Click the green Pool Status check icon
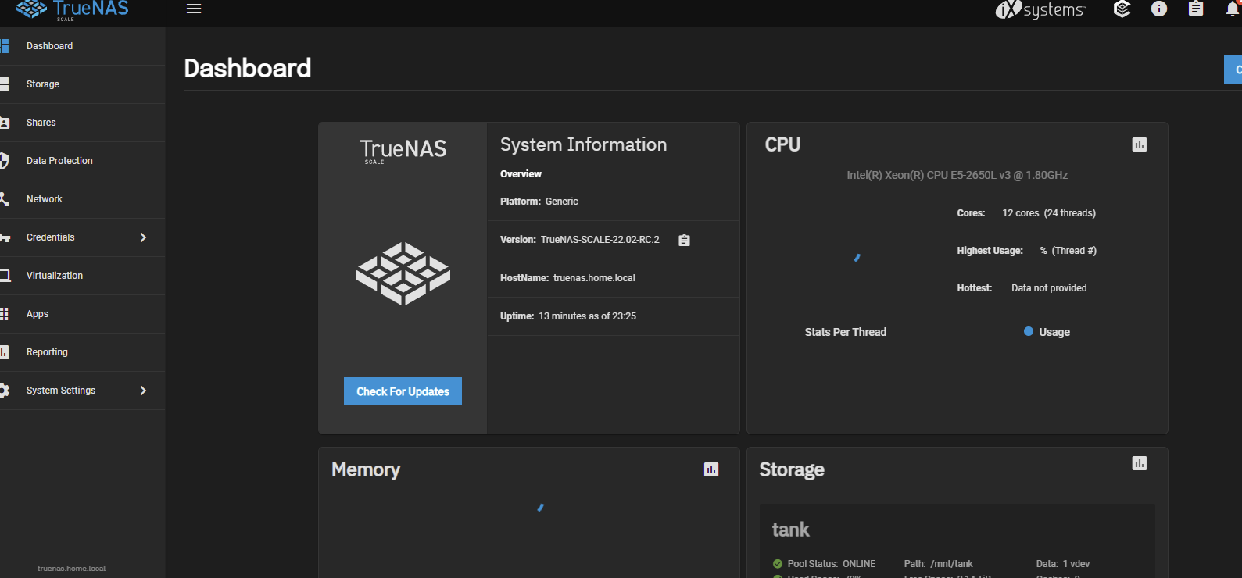The image size is (1242, 578). [778, 564]
